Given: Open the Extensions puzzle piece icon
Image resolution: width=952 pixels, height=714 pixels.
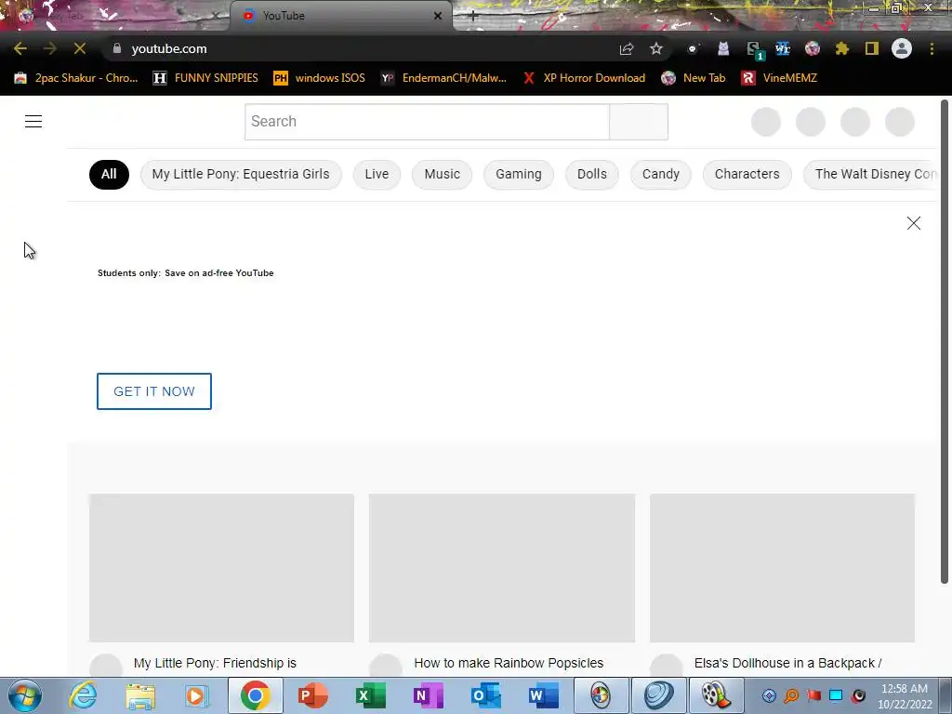Looking at the screenshot, I should [x=842, y=48].
